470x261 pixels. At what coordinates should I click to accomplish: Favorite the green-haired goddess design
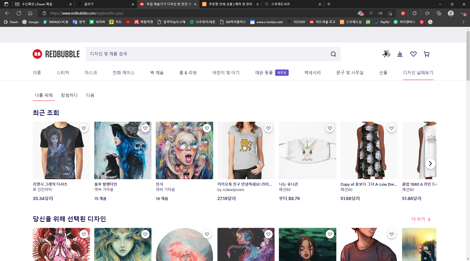click(145, 234)
